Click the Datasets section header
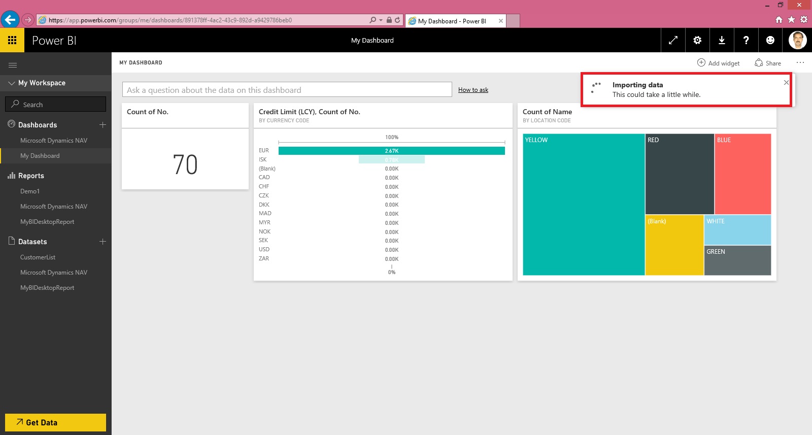The width and height of the screenshot is (812, 435). (x=32, y=242)
